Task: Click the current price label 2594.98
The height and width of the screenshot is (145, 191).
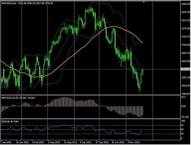Action: point(186,69)
